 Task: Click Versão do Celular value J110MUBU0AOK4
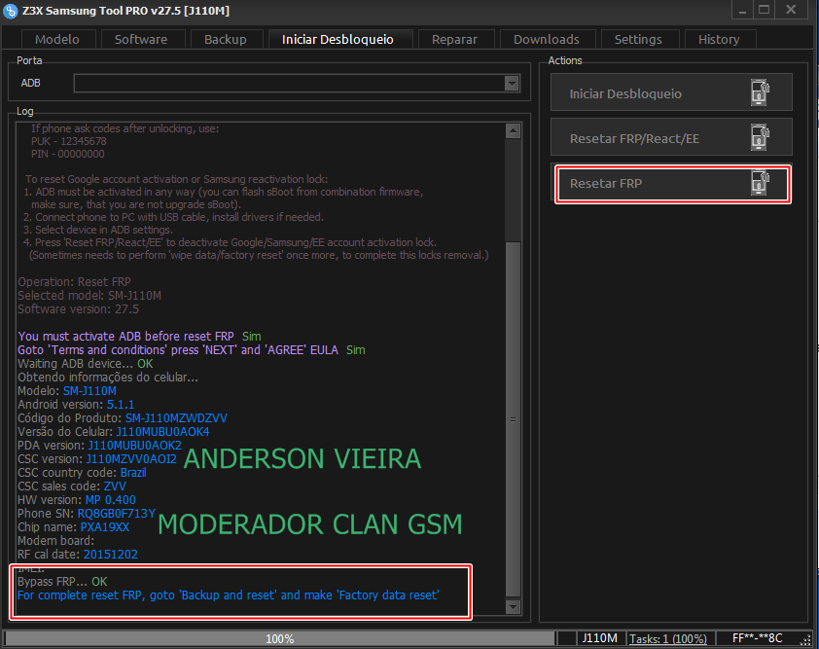(x=163, y=432)
